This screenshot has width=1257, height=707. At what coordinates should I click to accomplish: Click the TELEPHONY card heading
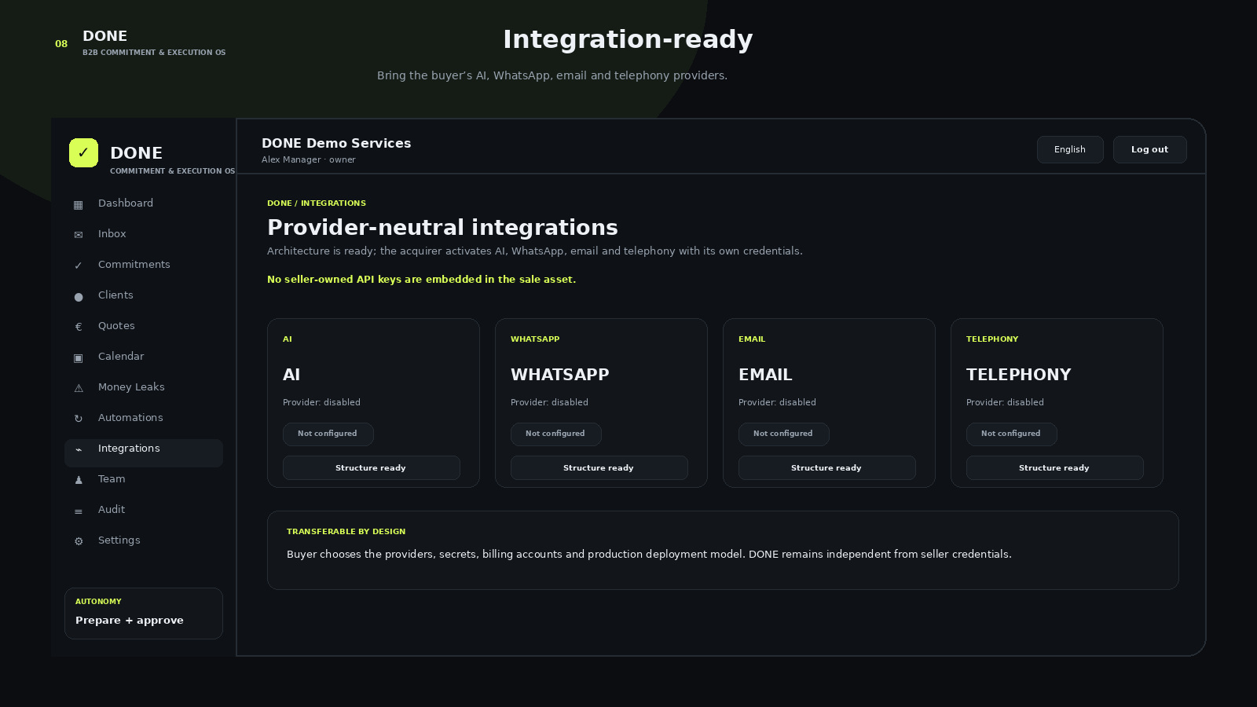[1019, 375]
